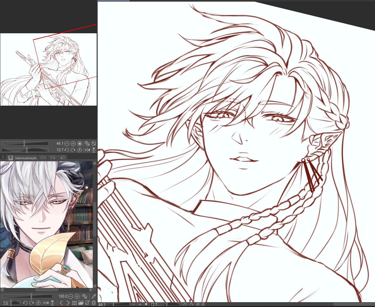Open the Sub View panel menu
This screenshot has width=375, height=307.
click(x=3, y=157)
